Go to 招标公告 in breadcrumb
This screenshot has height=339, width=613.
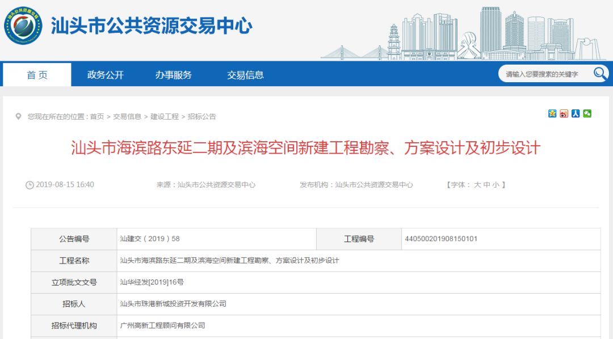tap(201, 116)
